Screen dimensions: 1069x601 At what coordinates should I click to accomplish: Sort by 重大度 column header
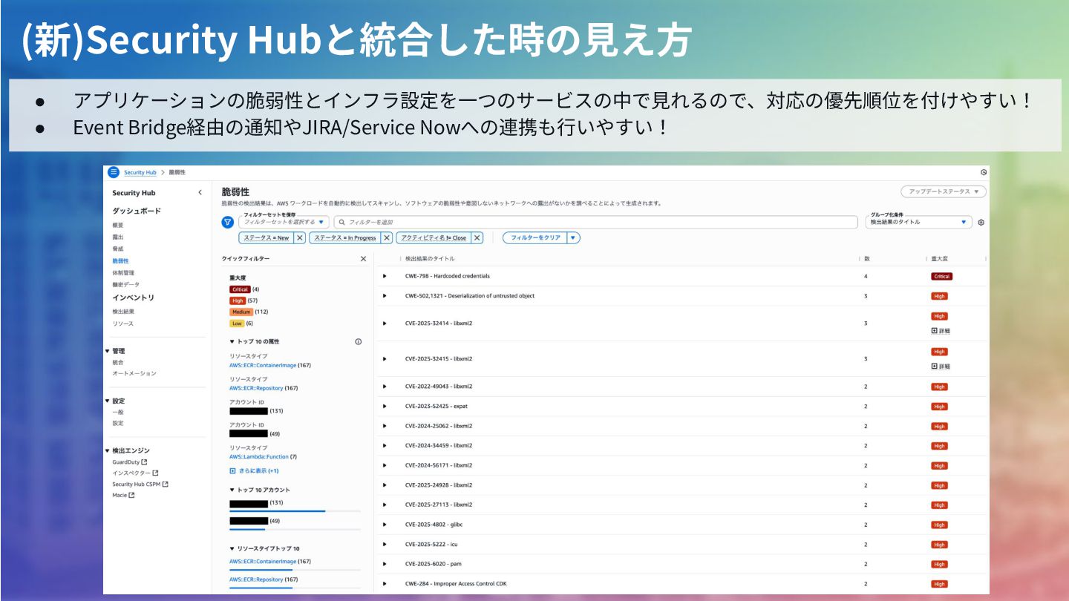pos(939,259)
